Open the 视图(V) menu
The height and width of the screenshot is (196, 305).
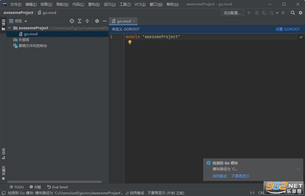point(46,4)
